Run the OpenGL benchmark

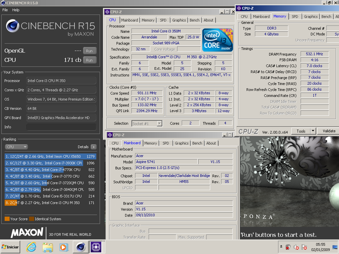point(89,51)
